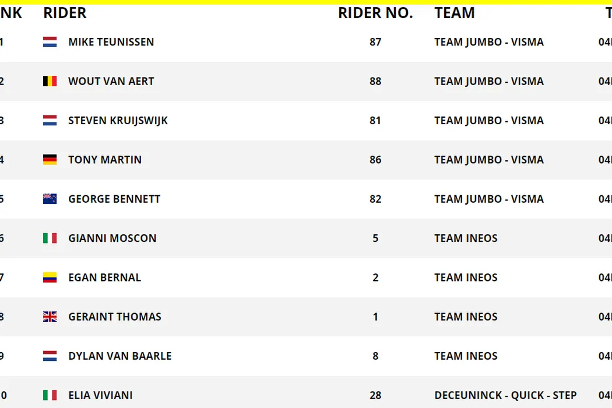Click the UK flag beside Geraint Thomas

50,316
